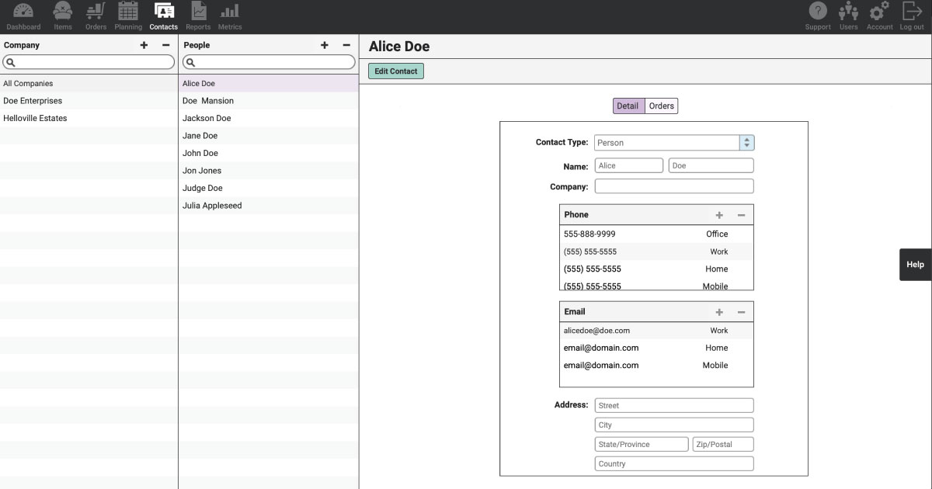The height and width of the screenshot is (489, 932).
Task: Open the Users group icon
Action: click(849, 11)
